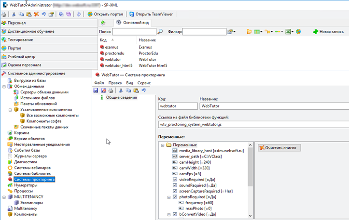This screenshot has height=221, width=349.
Task: Toggle the videoRequired checkbox
Action: point(175,179)
